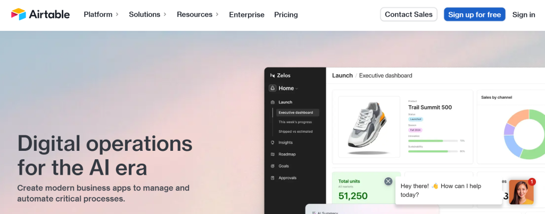This screenshot has width=545, height=214.
Task: Dismiss the chat message popup
Action: (388, 181)
